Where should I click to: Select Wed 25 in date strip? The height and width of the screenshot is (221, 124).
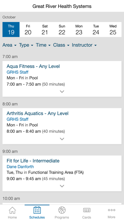click(x=113, y=30)
